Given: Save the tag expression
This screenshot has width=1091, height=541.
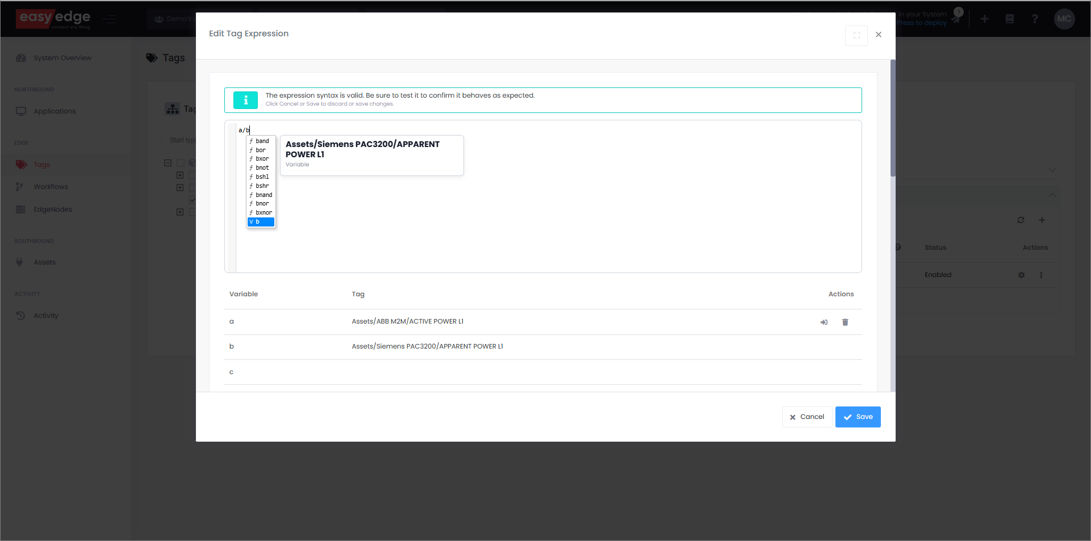Looking at the screenshot, I should [858, 417].
